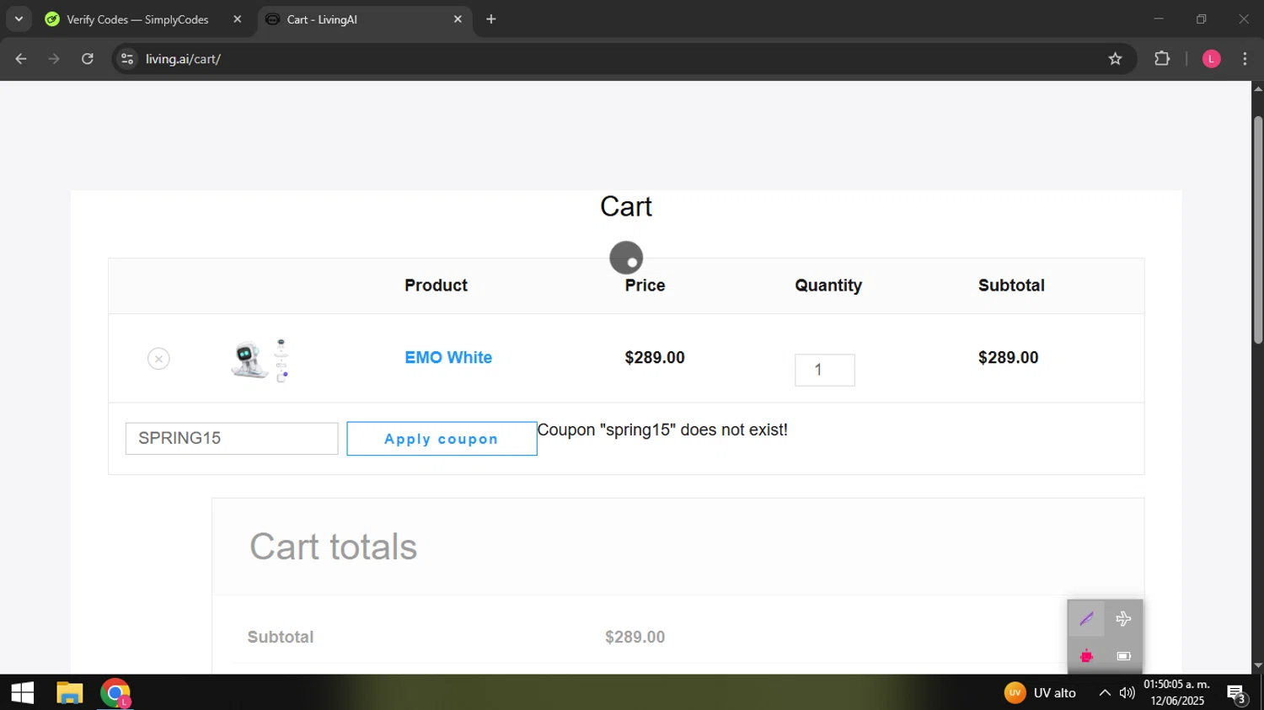
Task: Open the Chrome extensions menu
Action: coord(1162,59)
